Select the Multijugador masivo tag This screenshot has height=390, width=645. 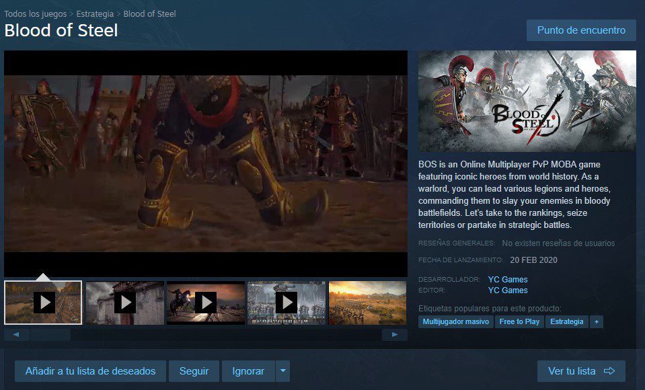point(456,321)
